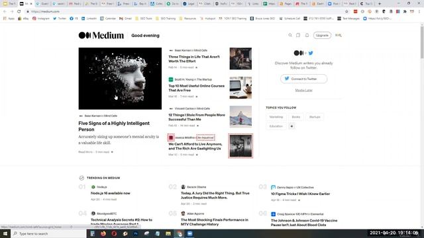This screenshot has height=238, width=424.
Task: Open the Chrome extensions puzzle icon
Action: pos(405,12)
